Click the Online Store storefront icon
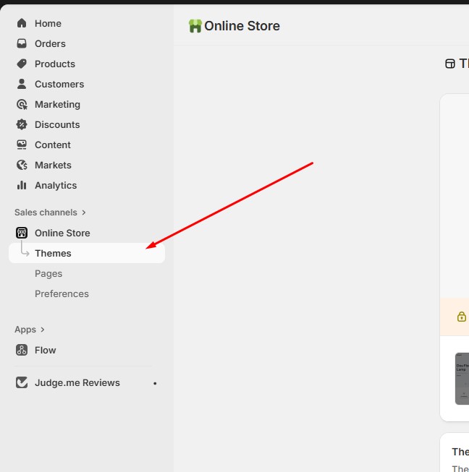 coord(22,233)
